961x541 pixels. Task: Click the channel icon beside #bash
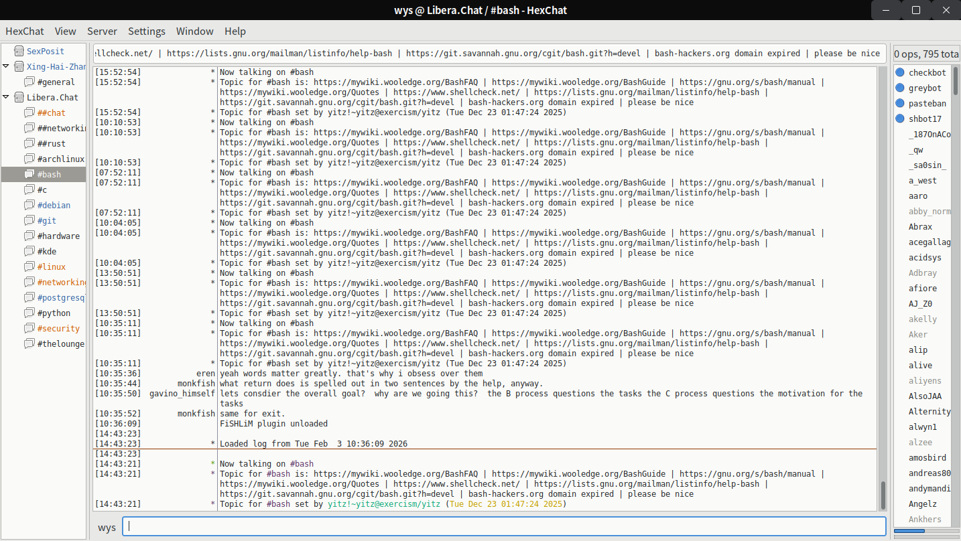coord(29,174)
